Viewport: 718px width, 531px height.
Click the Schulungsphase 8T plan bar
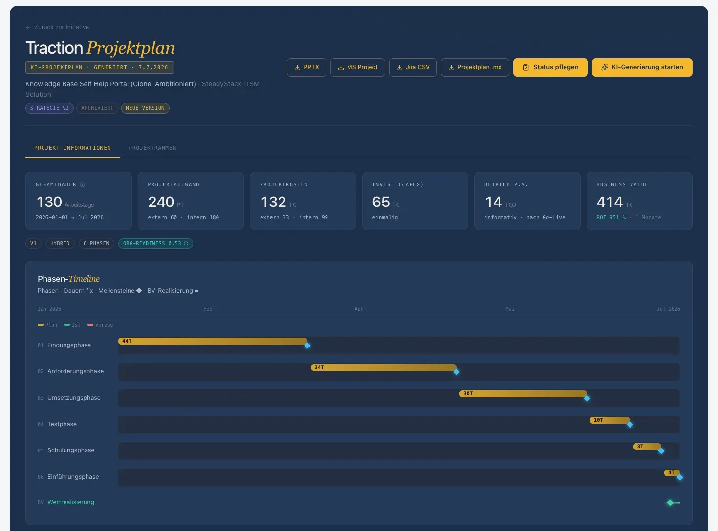click(647, 447)
